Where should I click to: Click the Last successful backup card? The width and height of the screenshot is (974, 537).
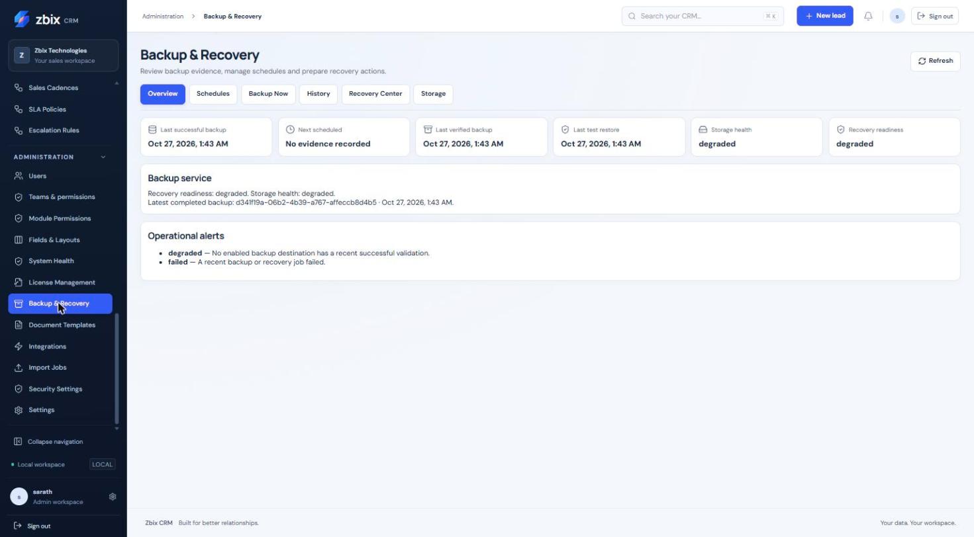point(206,137)
